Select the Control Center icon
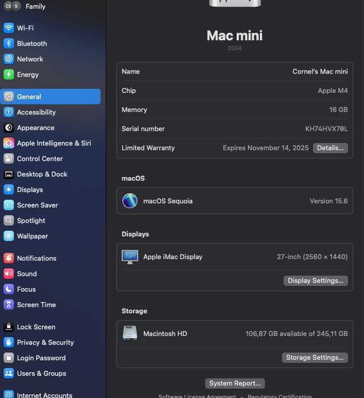 (9, 158)
